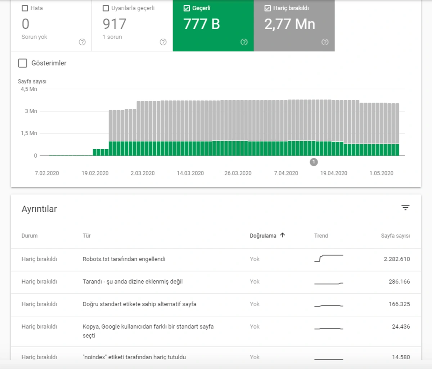Toggle the Gösterimler checkbox
This screenshot has height=369, width=432.
pos(23,63)
